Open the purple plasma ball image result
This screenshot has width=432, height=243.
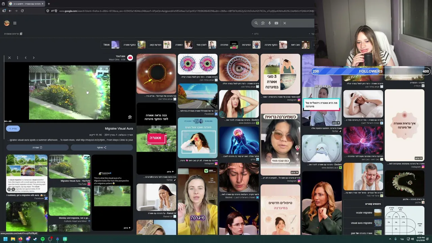363,140
